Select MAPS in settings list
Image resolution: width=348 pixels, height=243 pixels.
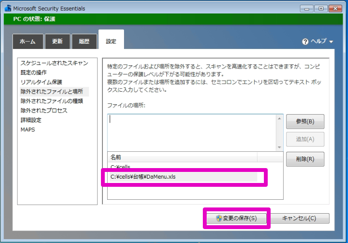[x=28, y=130]
